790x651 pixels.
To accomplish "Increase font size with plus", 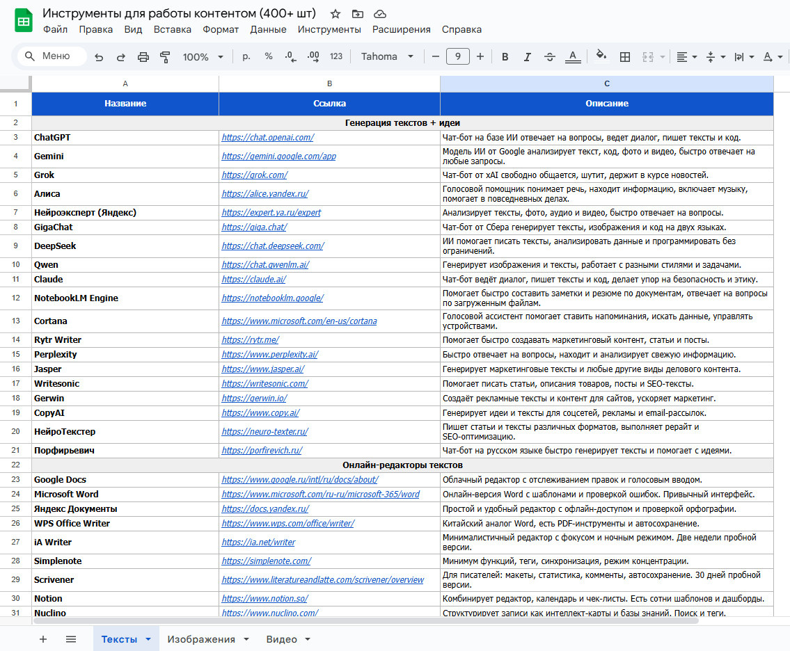I will click(x=480, y=56).
